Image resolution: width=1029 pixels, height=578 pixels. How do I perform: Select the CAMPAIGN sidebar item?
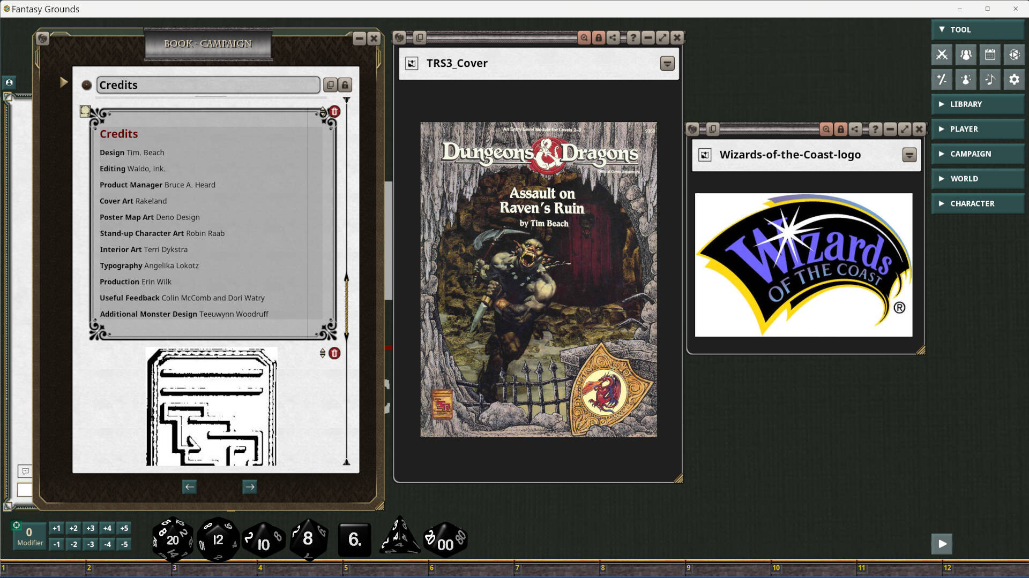tap(977, 154)
